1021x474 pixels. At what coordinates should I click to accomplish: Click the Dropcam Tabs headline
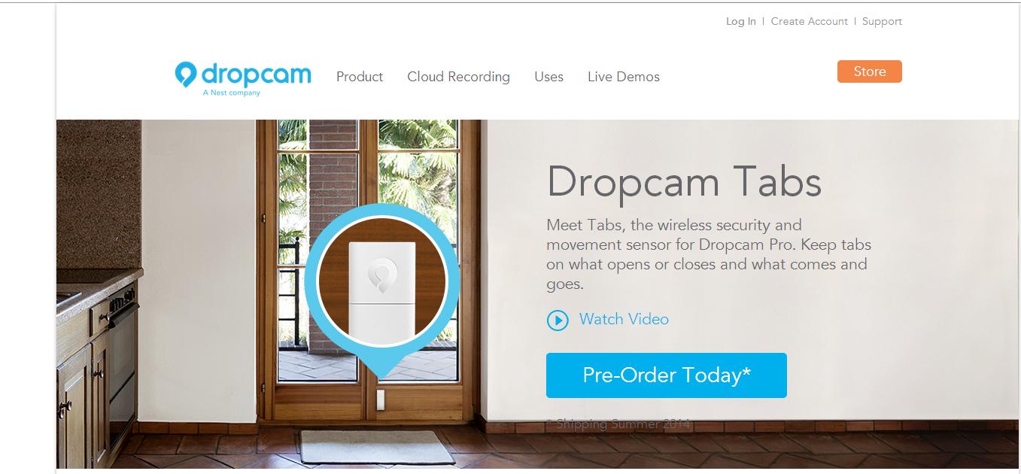[684, 181]
